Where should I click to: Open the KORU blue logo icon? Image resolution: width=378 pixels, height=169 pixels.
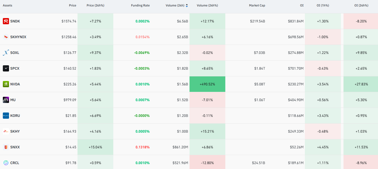click(x=6, y=116)
